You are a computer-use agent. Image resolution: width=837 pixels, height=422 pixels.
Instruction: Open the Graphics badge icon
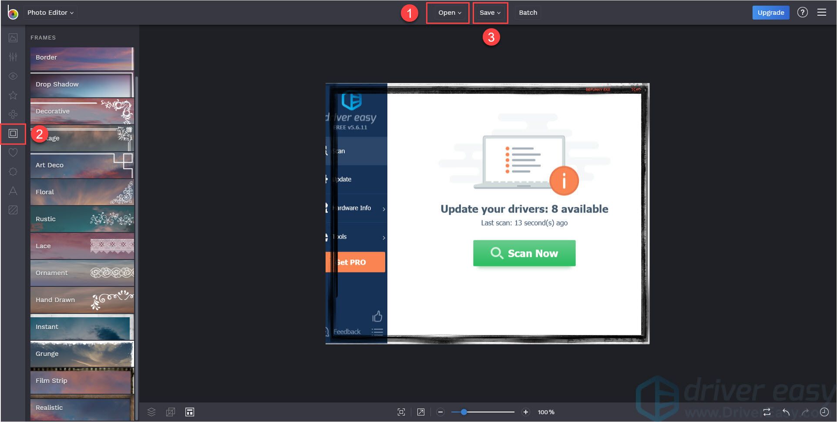click(13, 172)
